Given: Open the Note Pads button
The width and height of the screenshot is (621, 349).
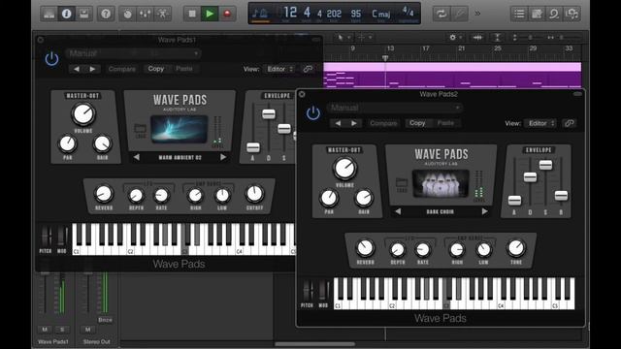Looking at the screenshot, I should (x=537, y=14).
